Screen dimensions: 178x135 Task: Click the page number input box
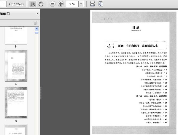click(4, 4)
